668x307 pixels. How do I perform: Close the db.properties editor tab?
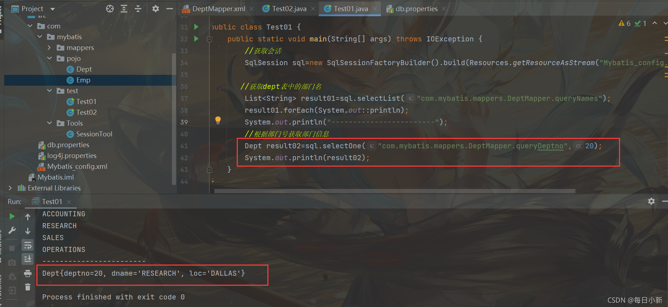444,9
